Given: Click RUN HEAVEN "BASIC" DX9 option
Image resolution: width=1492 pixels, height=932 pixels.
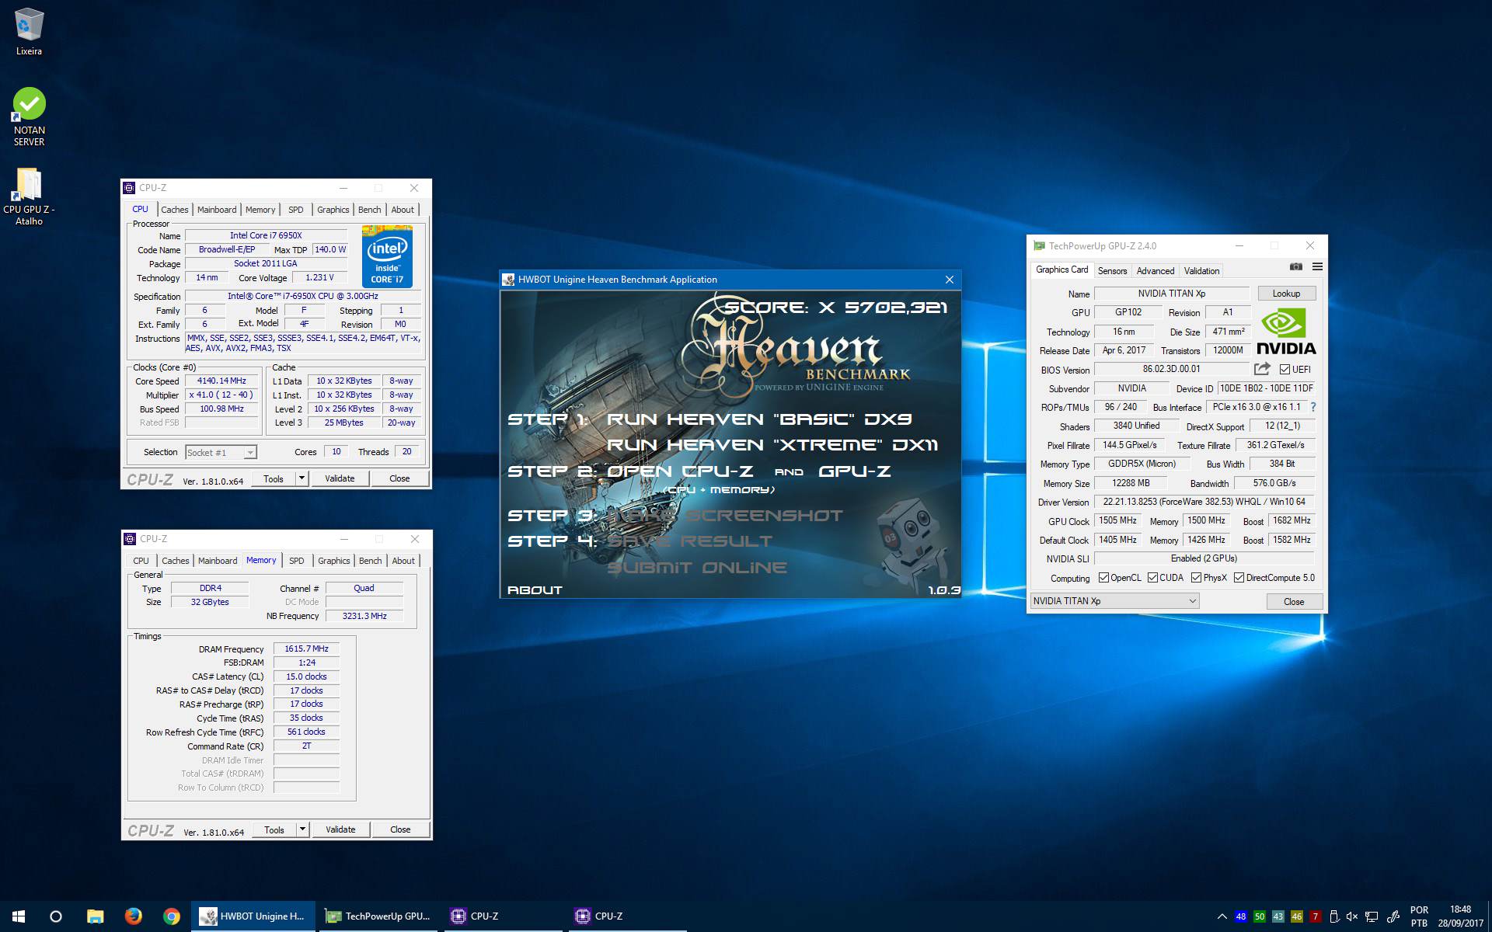Looking at the screenshot, I should [759, 419].
